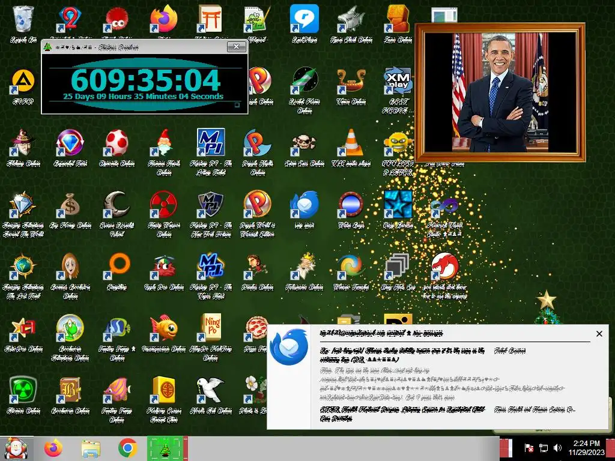615x461 pixels.
Task: Open the Santa Claus Start button
Action: (x=16, y=448)
